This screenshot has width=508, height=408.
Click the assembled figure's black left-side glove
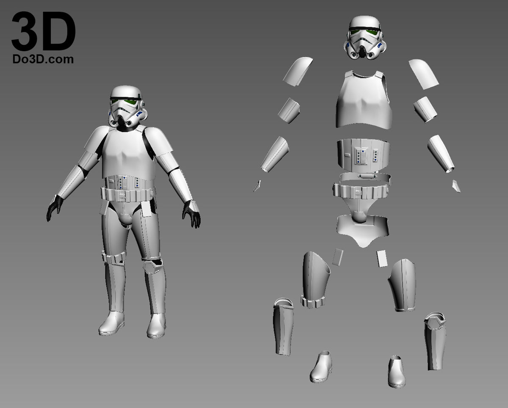point(55,207)
